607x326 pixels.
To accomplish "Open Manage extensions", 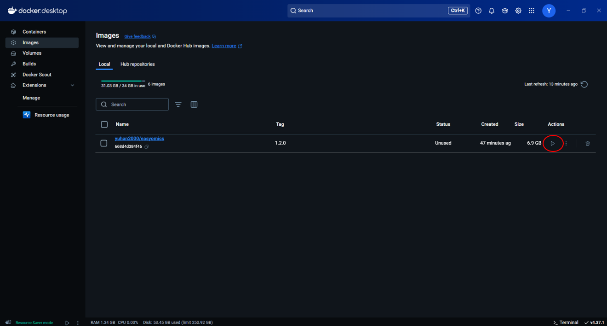I will 31,98.
